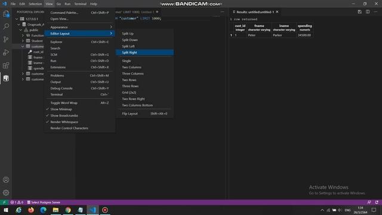The height and width of the screenshot is (215, 382).
Task: Open Windows notification center icon
Action: [374, 210]
